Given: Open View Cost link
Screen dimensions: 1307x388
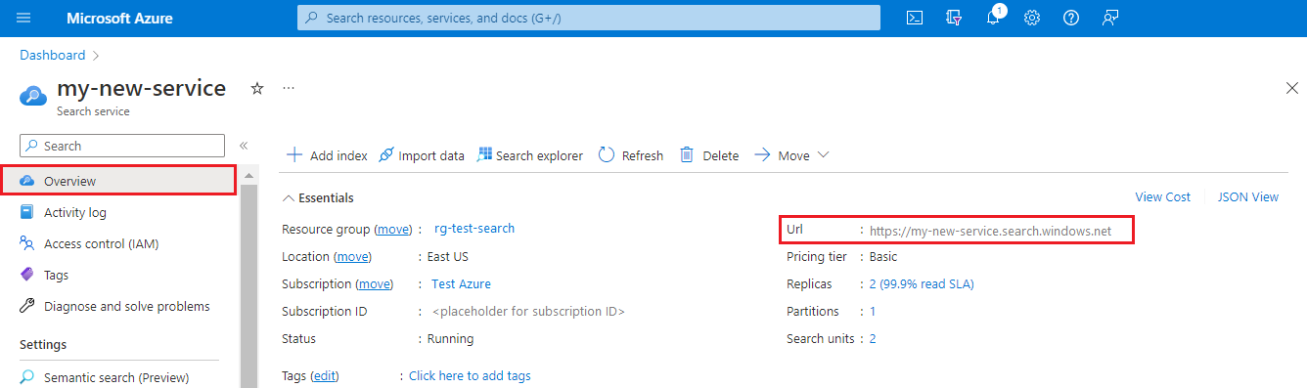Looking at the screenshot, I should pos(1162,196).
